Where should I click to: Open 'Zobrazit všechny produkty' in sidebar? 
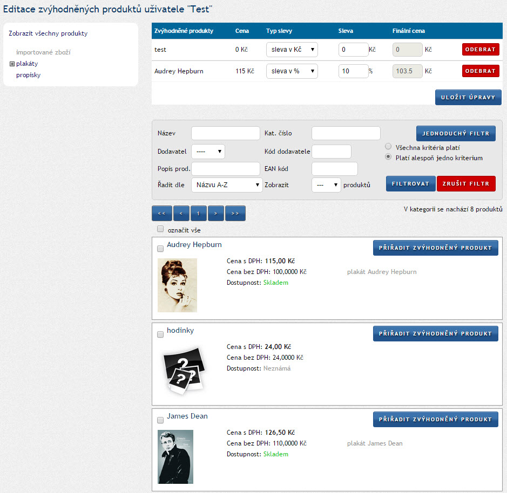pos(48,33)
